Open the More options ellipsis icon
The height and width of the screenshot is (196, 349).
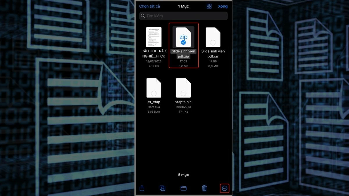tap(224, 188)
